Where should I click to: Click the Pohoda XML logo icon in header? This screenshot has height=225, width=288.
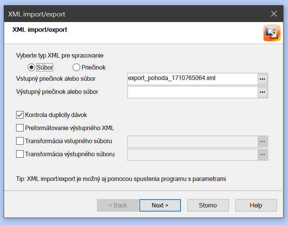tap(272, 33)
